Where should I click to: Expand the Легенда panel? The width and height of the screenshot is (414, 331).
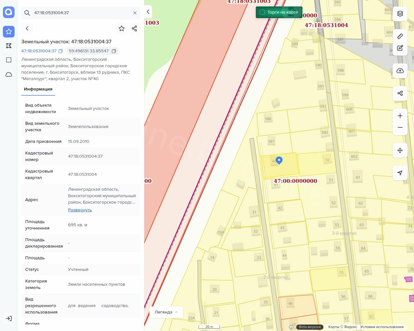166,312
